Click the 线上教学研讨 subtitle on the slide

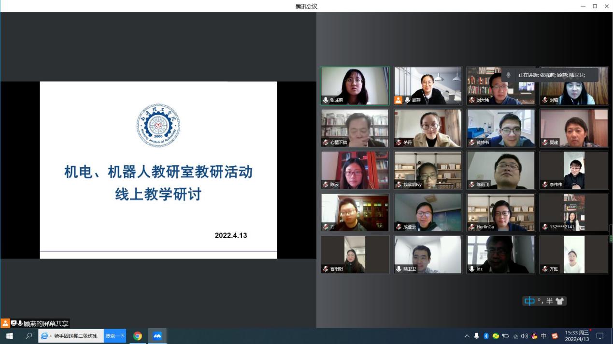pos(158,194)
